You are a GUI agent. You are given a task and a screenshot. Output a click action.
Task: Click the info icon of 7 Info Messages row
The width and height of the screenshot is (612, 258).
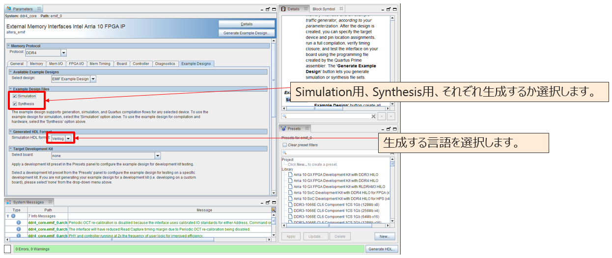(x=13, y=216)
